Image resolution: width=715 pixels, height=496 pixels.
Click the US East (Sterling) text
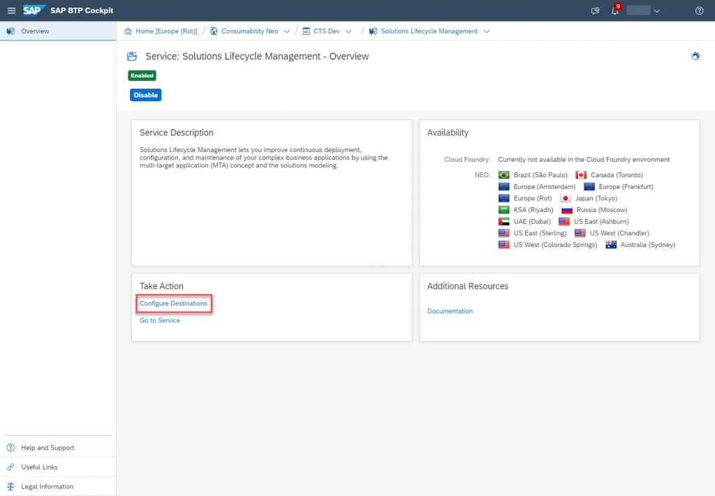pos(540,233)
